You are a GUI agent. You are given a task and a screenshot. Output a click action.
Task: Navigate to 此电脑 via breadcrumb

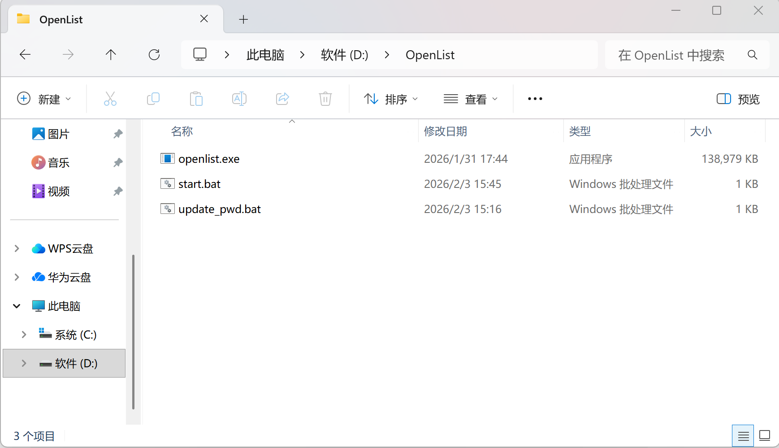pos(265,54)
